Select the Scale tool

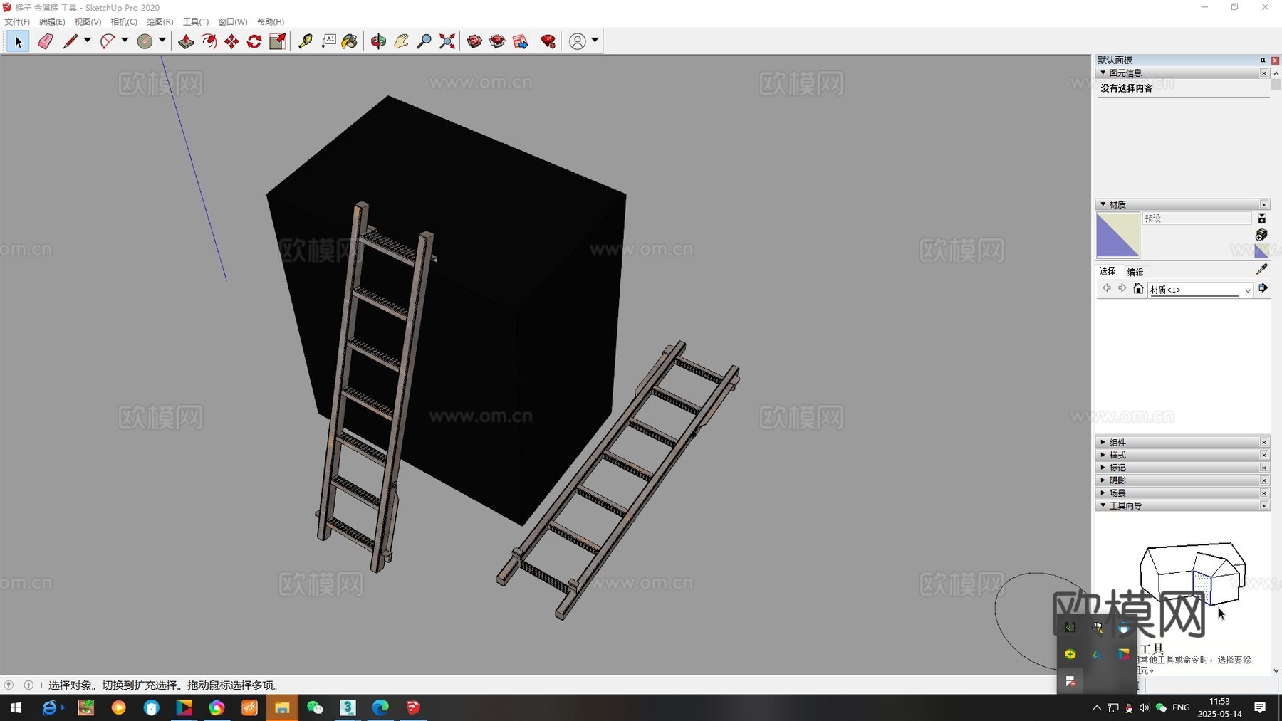(x=278, y=42)
